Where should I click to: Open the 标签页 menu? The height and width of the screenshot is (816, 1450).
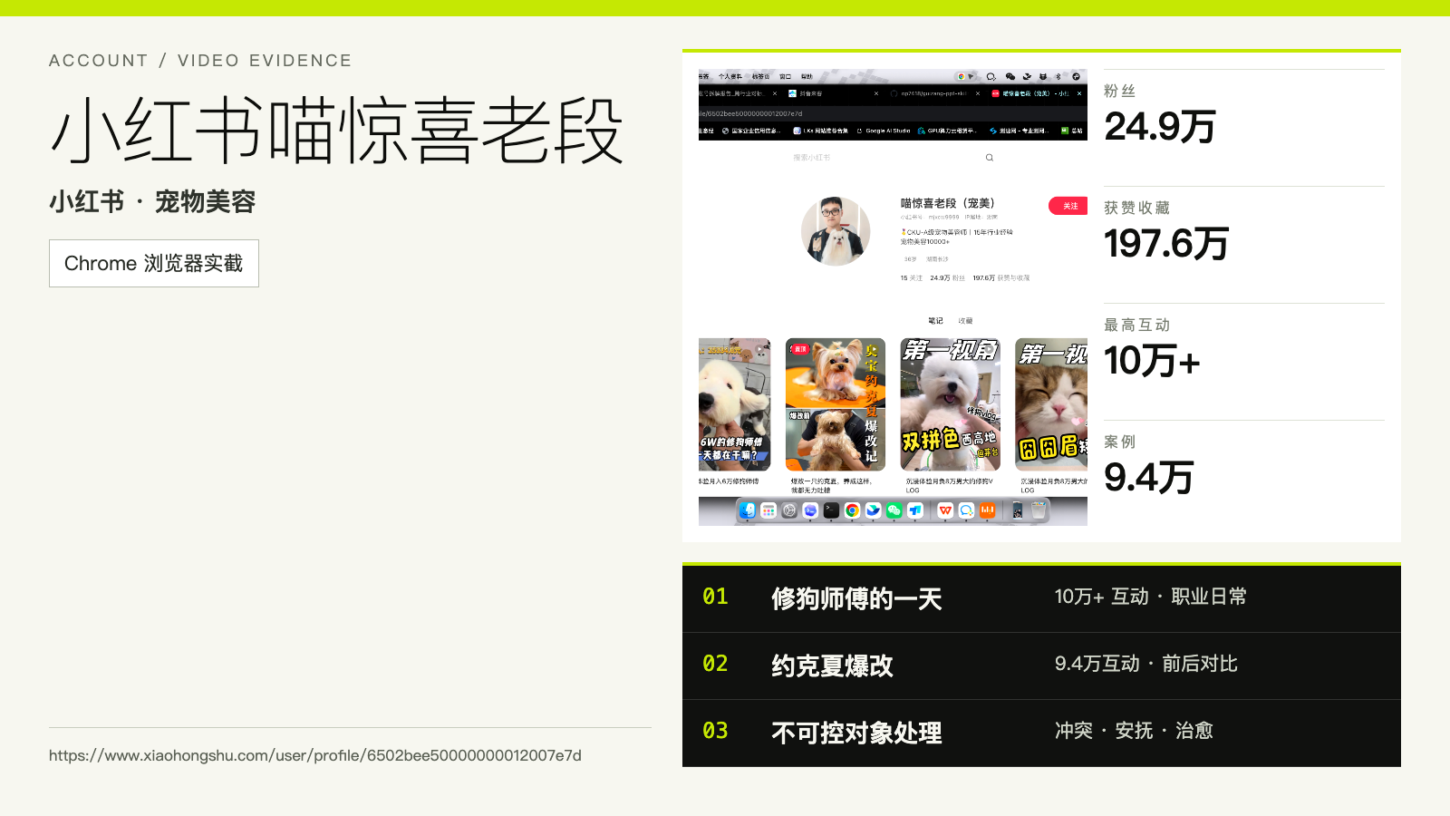[760, 76]
